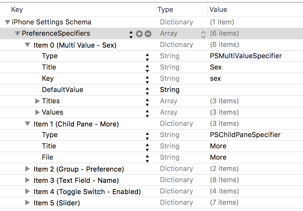Collapse the PreferenceSpecifiers array
The width and height of the screenshot is (303, 211).
[x=17, y=34]
